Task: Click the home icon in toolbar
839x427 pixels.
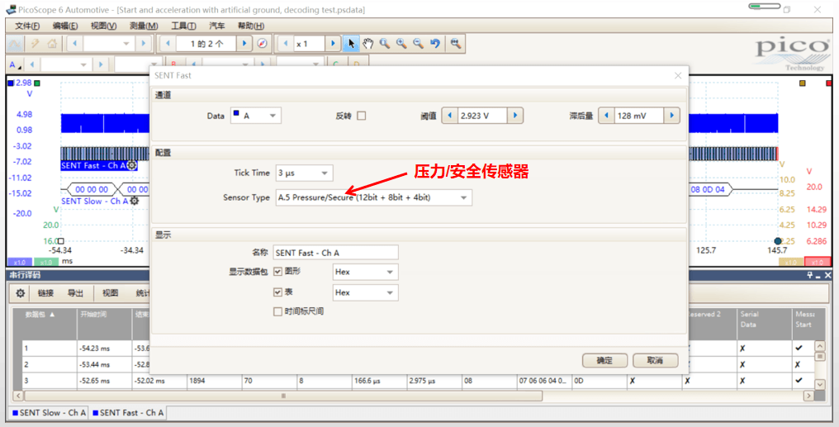Action: 52,43
